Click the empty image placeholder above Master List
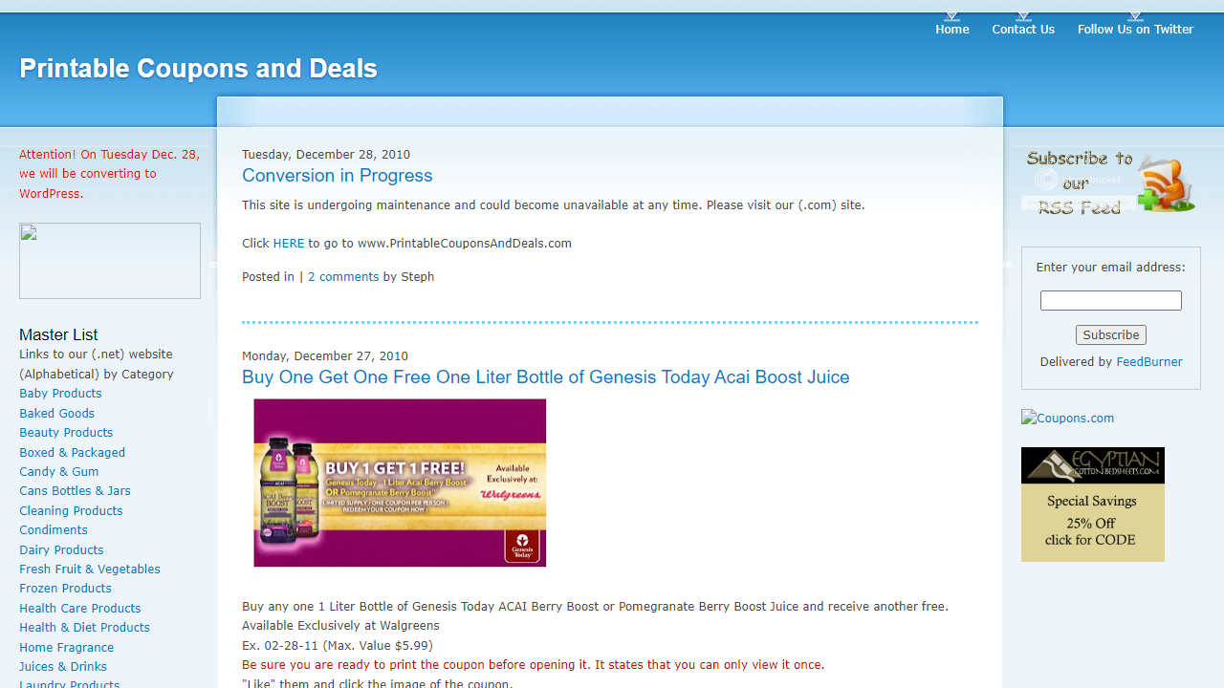Viewport: 1224px width, 688px height. coord(109,260)
